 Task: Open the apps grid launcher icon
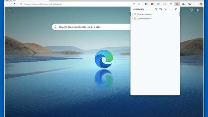tap(10, 10)
